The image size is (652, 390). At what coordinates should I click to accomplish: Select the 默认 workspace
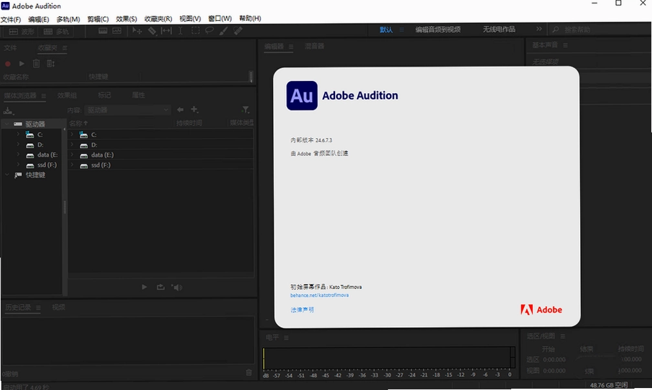386,30
